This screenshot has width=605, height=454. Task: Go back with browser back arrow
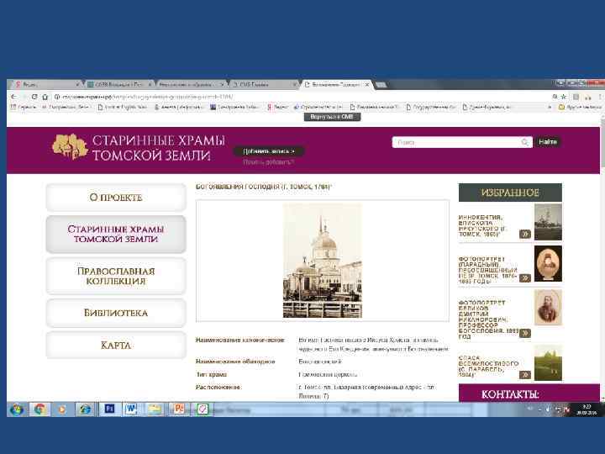[x=14, y=97]
